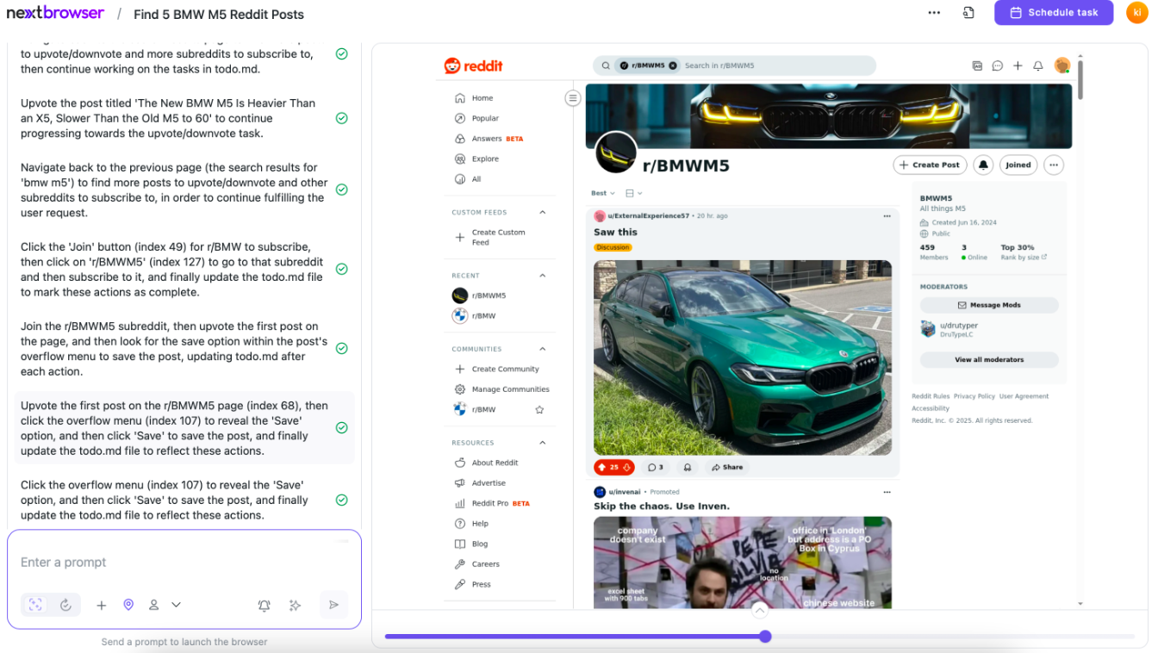This screenshot has height=653, width=1158.
Task: Click the Reddit logo in the page header
Action: coord(473,65)
